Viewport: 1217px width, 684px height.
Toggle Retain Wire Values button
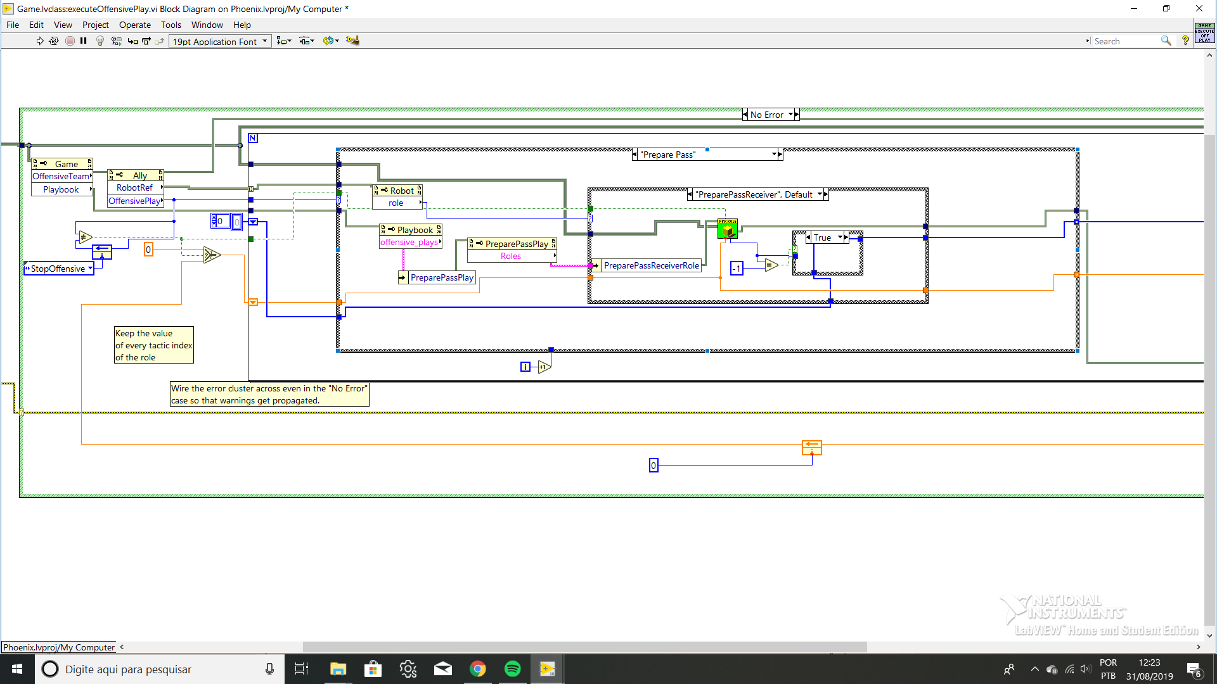click(116, 41)
